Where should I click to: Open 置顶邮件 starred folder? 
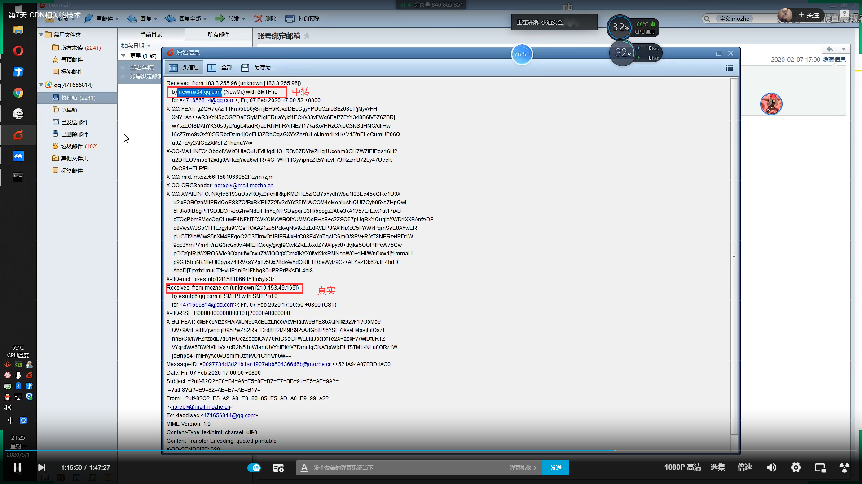tap(67, 60)
